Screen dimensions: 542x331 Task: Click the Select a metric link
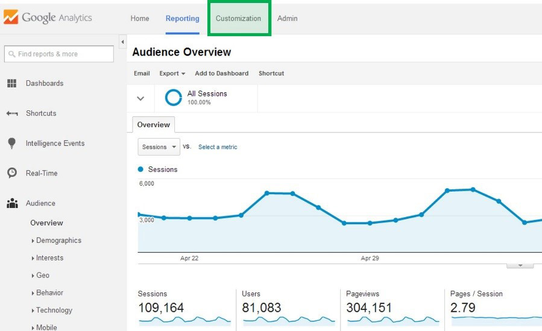pyautogui.click(x=218, y=147)
